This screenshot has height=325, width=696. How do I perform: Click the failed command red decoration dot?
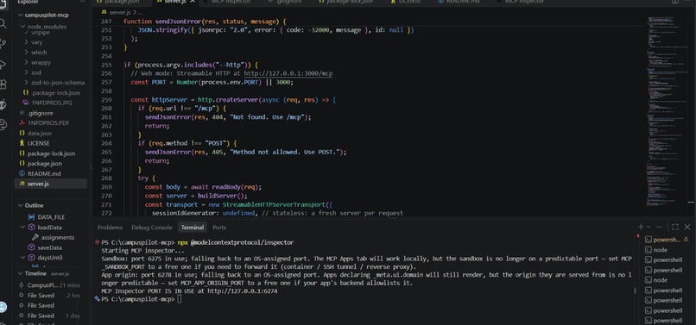point(98,242)
